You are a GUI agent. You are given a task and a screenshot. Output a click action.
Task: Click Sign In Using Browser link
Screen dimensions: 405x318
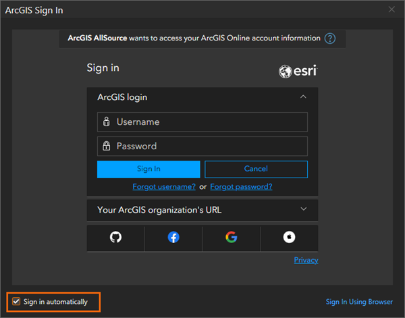point(359,302)
